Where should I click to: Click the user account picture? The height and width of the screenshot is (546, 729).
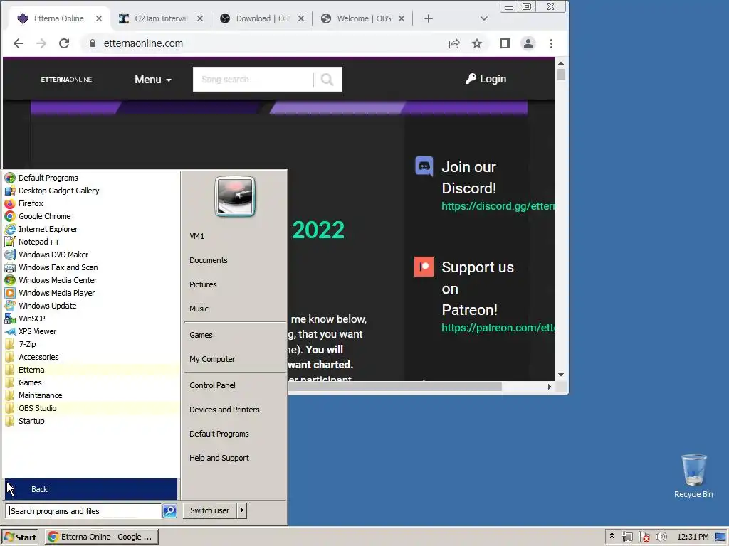tap(235, 196)
